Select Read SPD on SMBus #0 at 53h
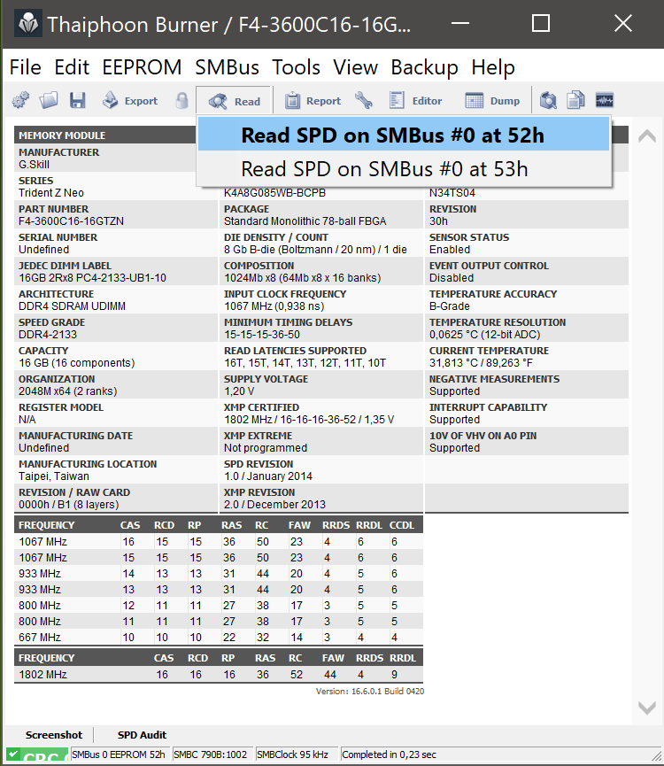The height and width of the screenshot is (766, 664). click(x=404, y=169)
